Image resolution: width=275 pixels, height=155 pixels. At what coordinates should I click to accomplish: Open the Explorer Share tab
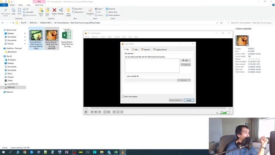coord(21,5)
